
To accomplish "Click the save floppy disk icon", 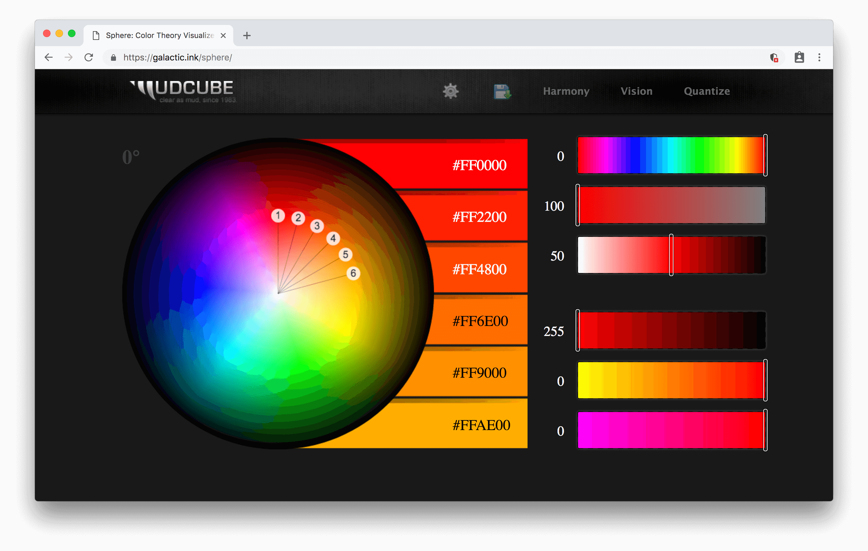I will 502,92.
